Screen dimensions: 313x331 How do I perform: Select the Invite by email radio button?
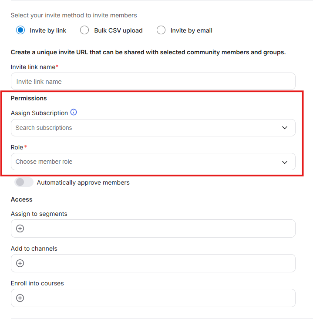click(x=161, y=30)
